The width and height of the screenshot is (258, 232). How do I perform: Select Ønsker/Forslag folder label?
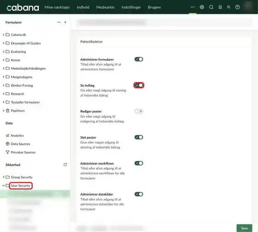pos(22,85)
